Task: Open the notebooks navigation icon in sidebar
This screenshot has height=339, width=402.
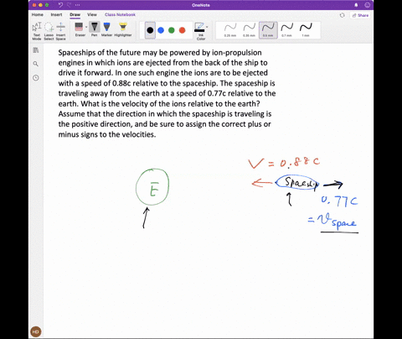Action: click(x=36, y=50)
